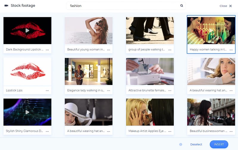Play the Stylish Shiny Glamorous clip preview
The width and height of the screenshot is (238, 150).
tap(27, 112)
